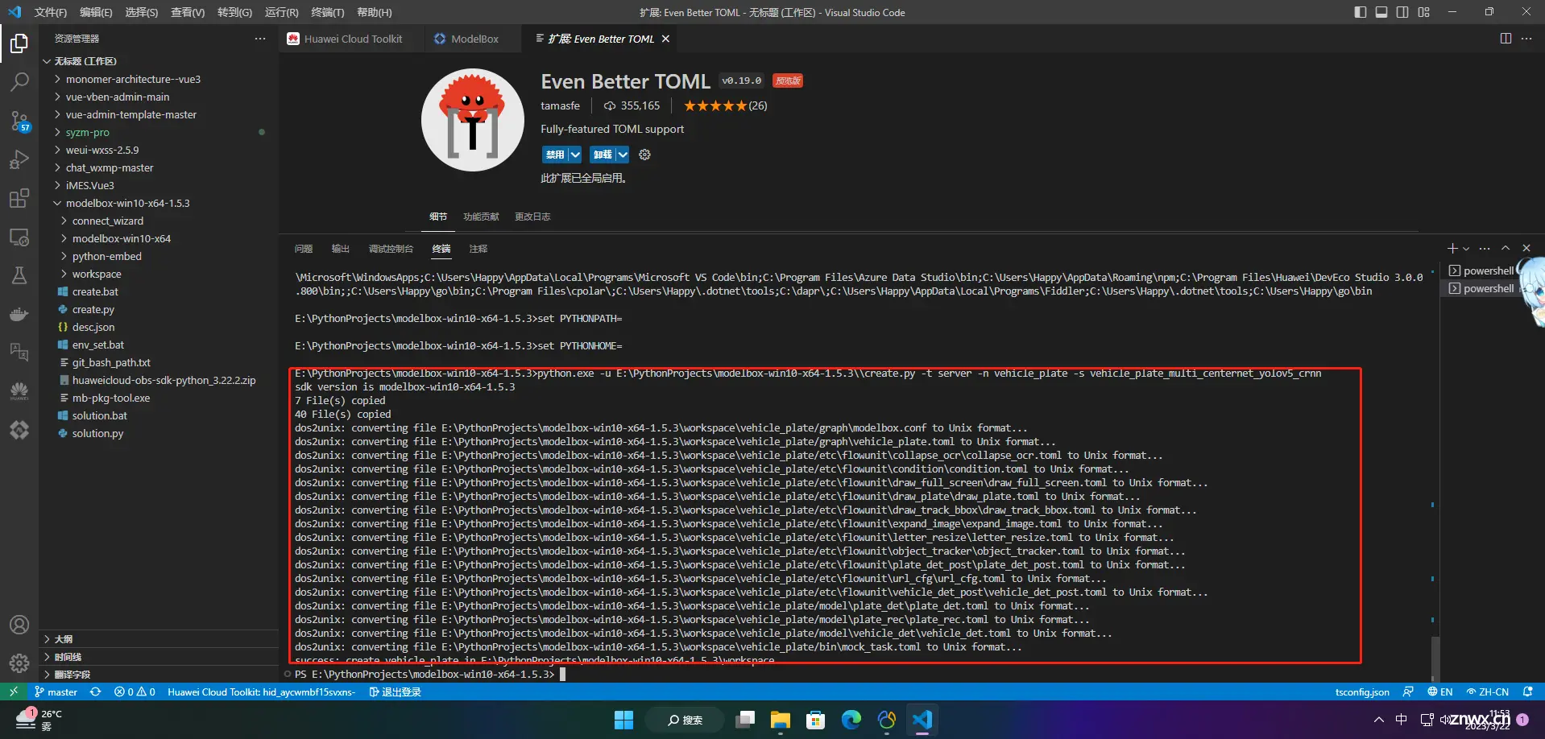Close the terminal panel
The image size is (1545, 739).
1526,248
